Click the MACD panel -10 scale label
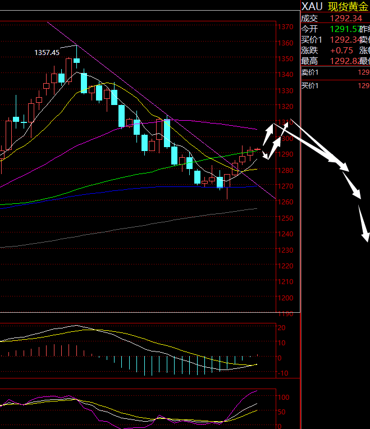 click(283, 373)
